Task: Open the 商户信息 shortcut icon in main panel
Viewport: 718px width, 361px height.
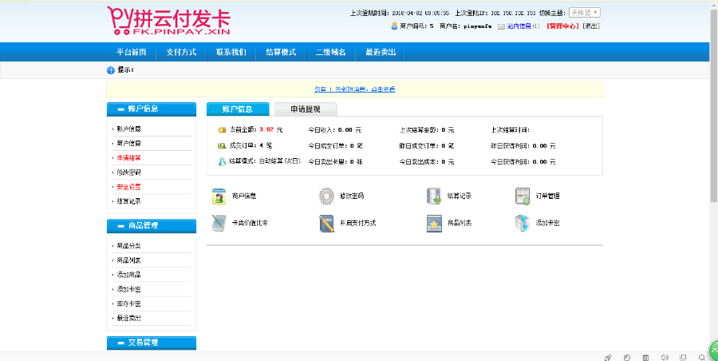Action: (x=219, y=196)
